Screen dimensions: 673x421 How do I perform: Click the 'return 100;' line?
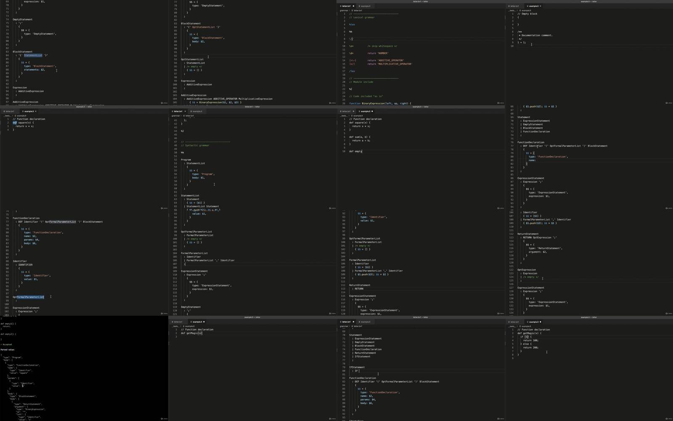[x=530, y=341]
